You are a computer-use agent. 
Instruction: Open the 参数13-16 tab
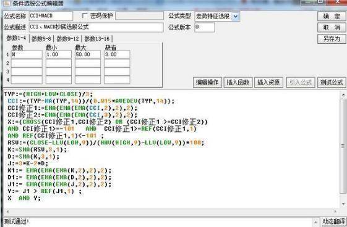(x=97, y=39)
